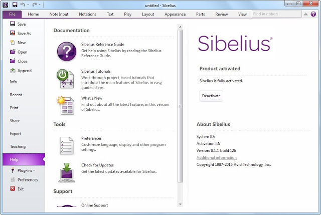Click the purple help icon in ribbon corner
Image resolution: width=321 pixels, height=215 pixels.
tap(313, 14)
